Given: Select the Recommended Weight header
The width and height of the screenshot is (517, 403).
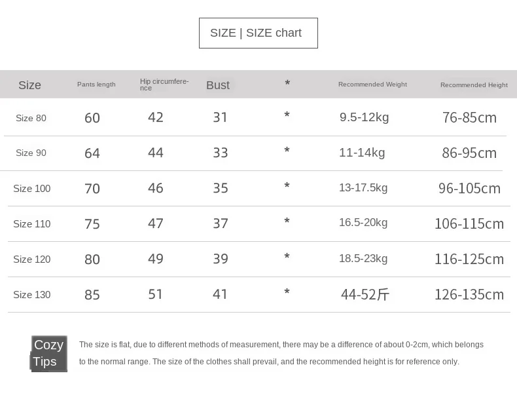Looking at the screenshot, I should click(372, 85).
